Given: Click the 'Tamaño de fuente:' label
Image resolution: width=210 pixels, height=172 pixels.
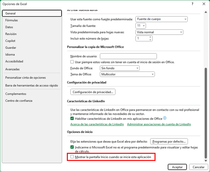Looking at the screenshot, I should (x=83, y=26).
